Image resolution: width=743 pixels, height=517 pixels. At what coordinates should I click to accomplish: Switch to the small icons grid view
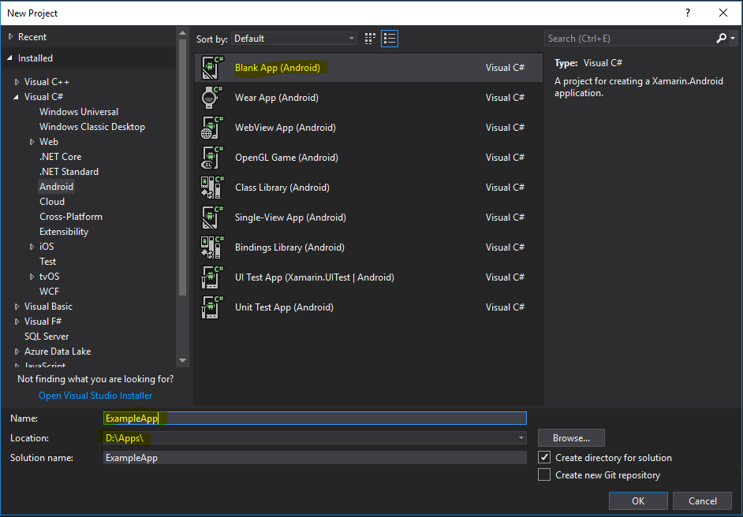(x=370, y=39)
